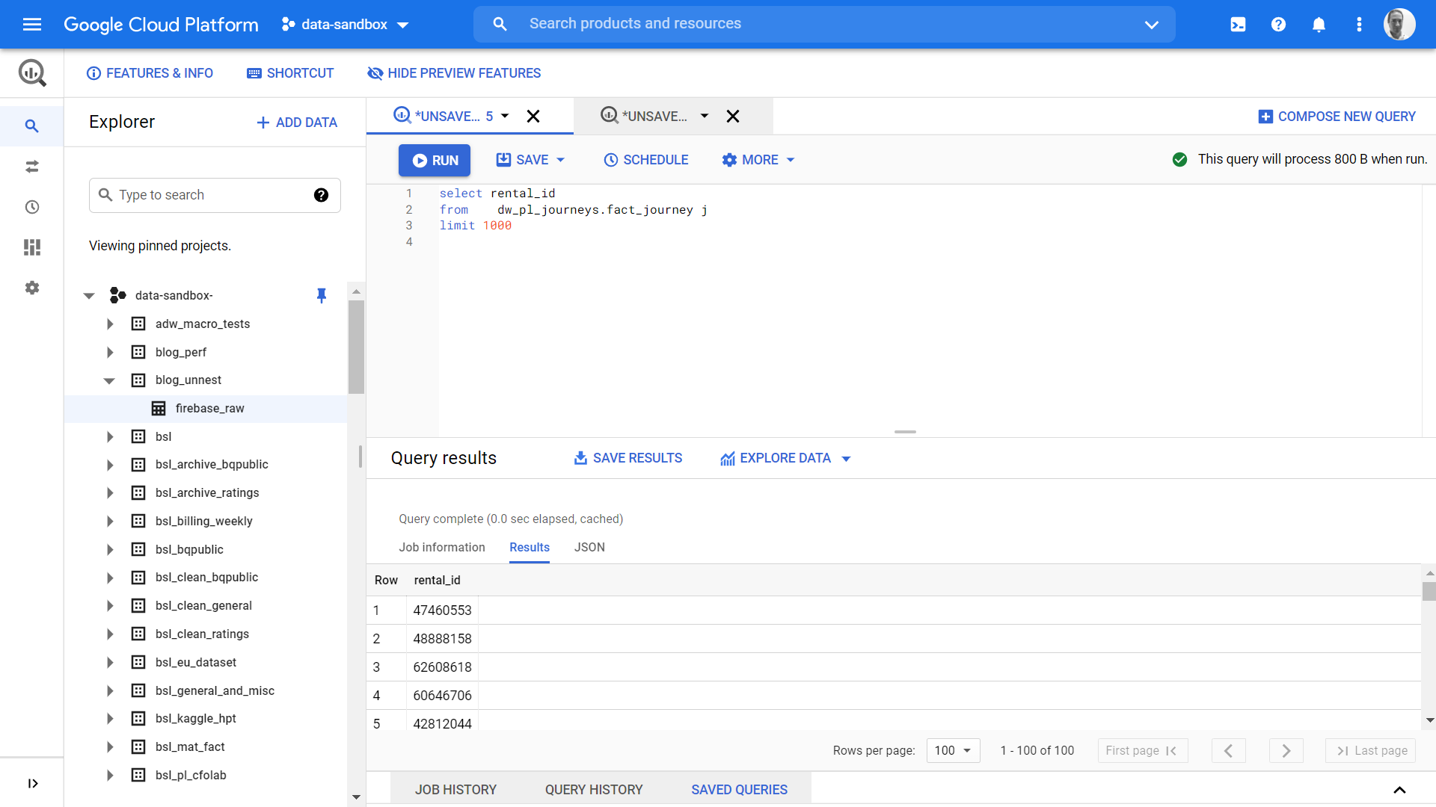
Task: Open the main hamburger navigation menu
Action: pyautogui.click(x=32, y=25)
